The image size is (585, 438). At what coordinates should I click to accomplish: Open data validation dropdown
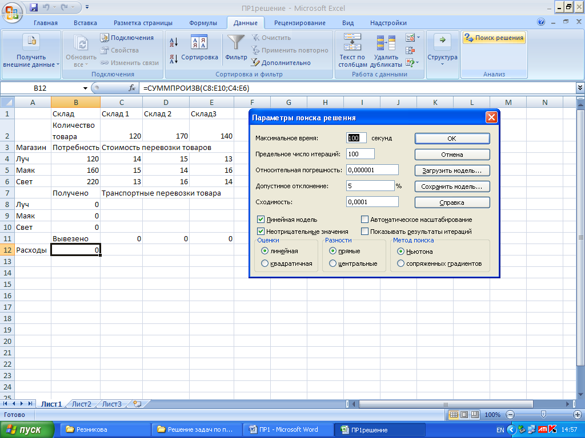point(418,38)
